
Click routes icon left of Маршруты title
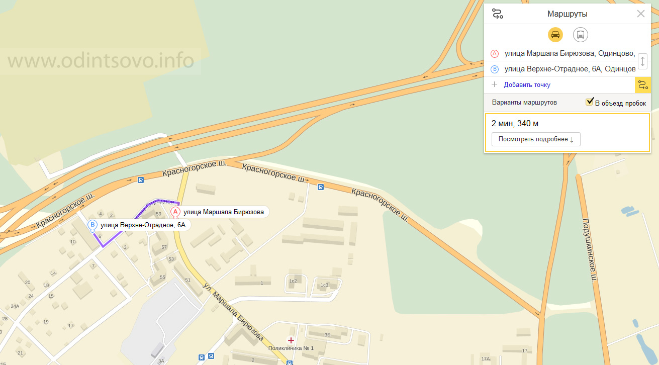click(497, 14)
